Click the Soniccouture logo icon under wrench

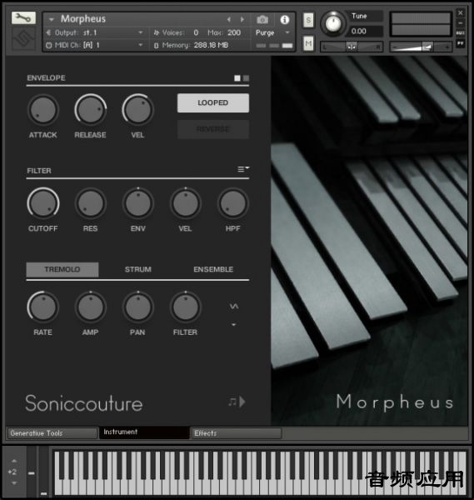click(x=23, y=38)
